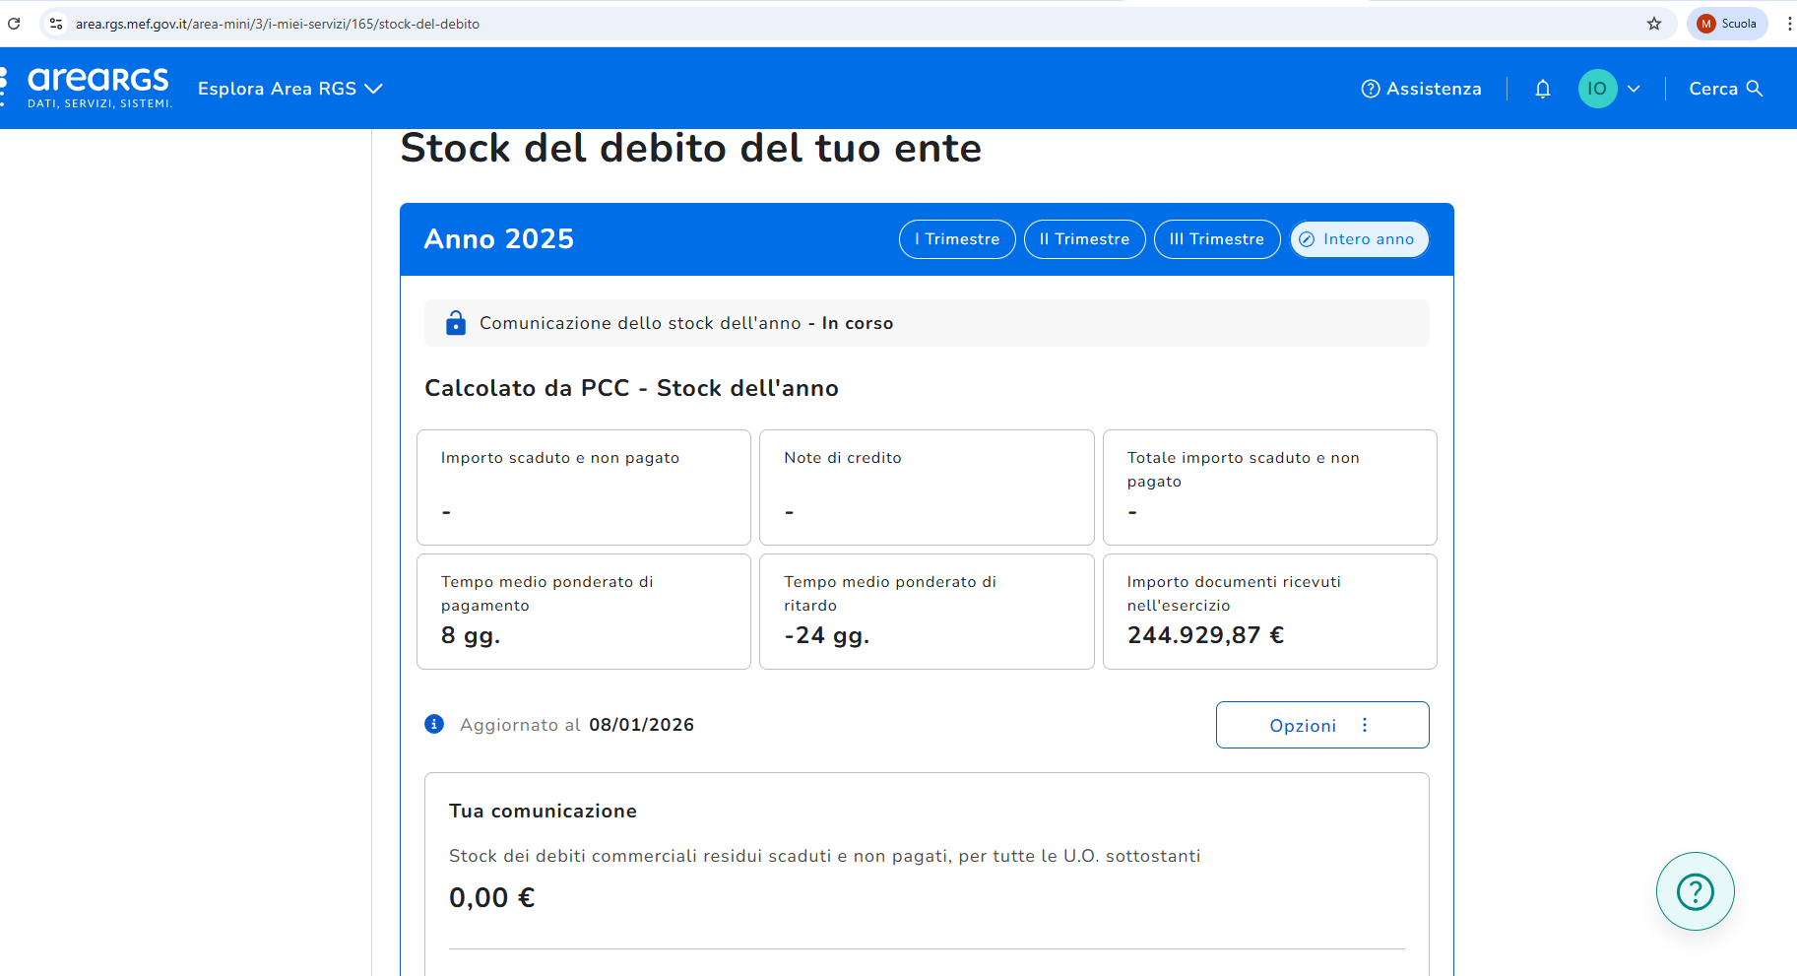Viewport: 1797px width, 976px height.
Task: Click Cerca to search
Action: [1725, 89]
